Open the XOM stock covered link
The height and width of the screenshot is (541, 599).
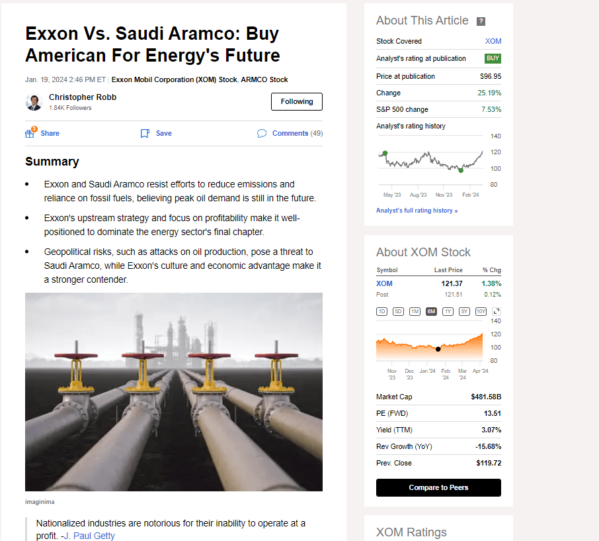pyautogui.click(x=493, y=41)
